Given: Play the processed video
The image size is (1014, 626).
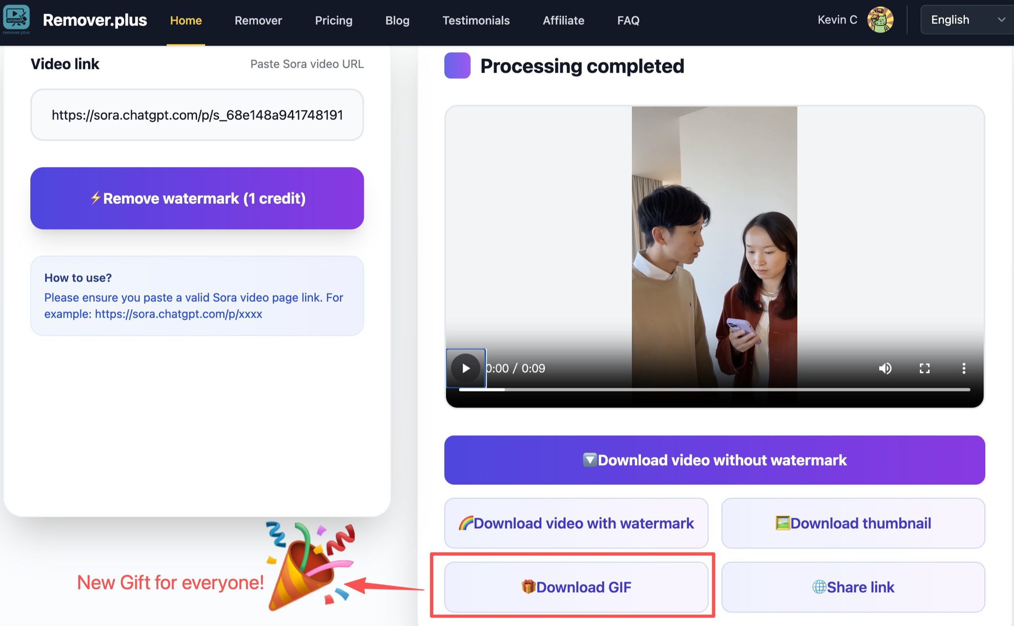Looking at the screenshot, I should (x=465, y=368).
